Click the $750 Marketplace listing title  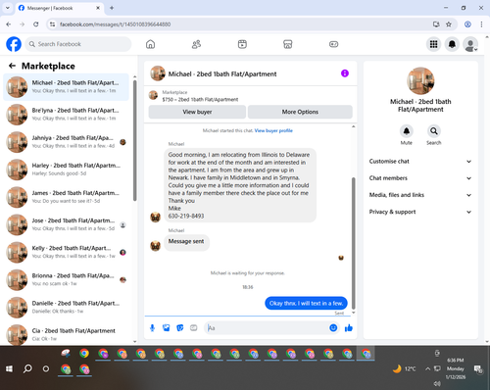click(x=200, y=100)
